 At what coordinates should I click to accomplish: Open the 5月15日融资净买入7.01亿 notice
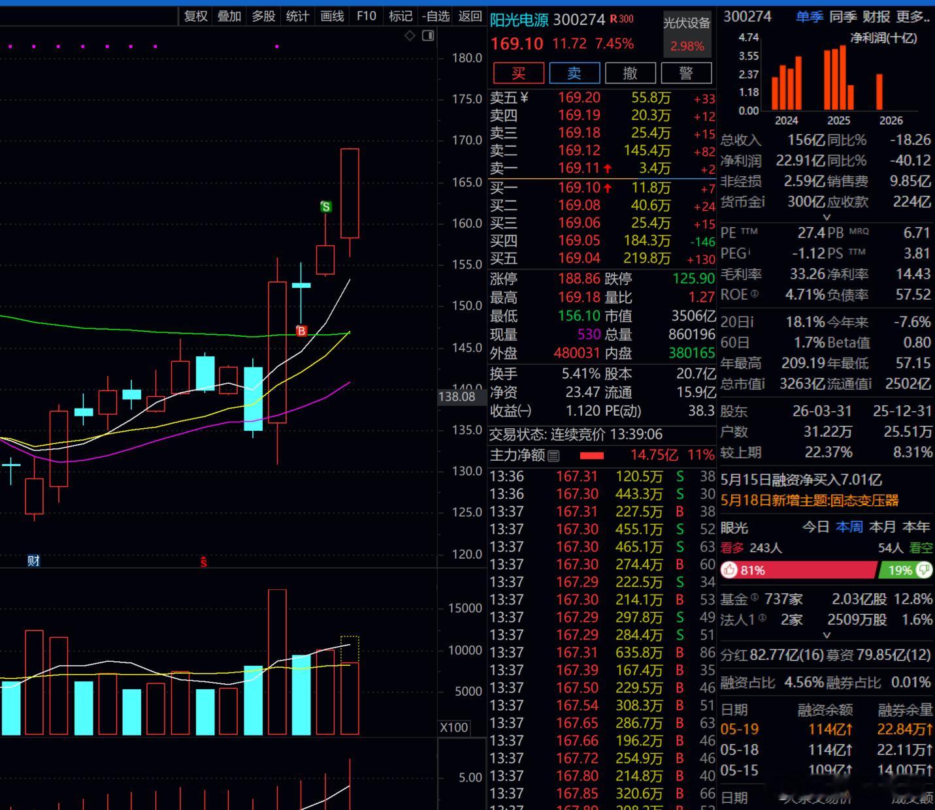pos(801,480)
